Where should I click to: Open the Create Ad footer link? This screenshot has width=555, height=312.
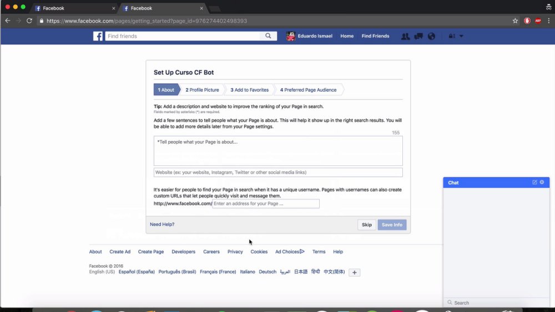point(120,252)
